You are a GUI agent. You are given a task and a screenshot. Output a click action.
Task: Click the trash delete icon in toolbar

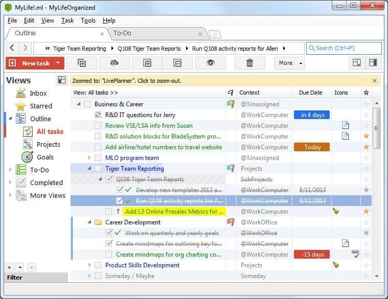pyautogui.click(x=249, y=63)
